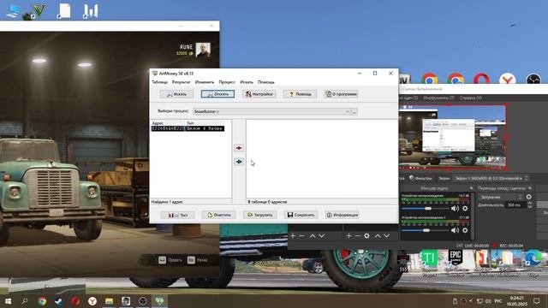The width and height of the screenshot is (548, 308).
Task: Open the Справка menu in OBS
Action: (x=470, y=98)
